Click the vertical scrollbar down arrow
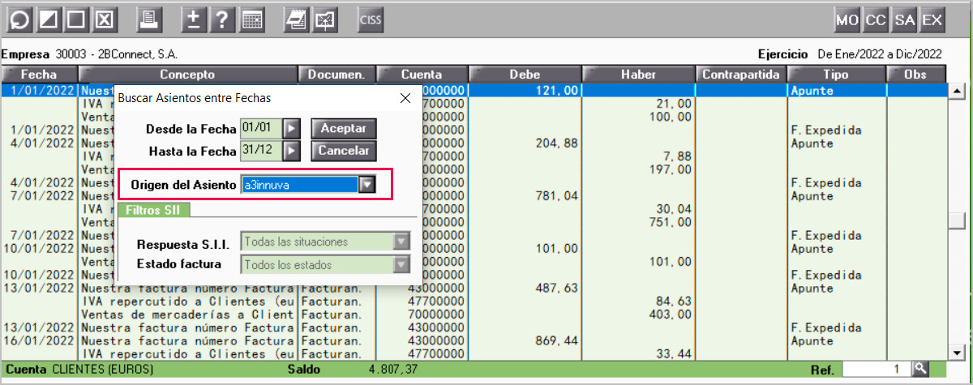The height and width of the screenshot is (385, 973). pyautogui.click(x=957, y=352)
